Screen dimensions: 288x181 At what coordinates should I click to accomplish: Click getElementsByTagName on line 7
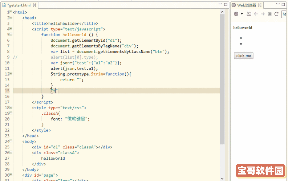[x=96, y=46]
